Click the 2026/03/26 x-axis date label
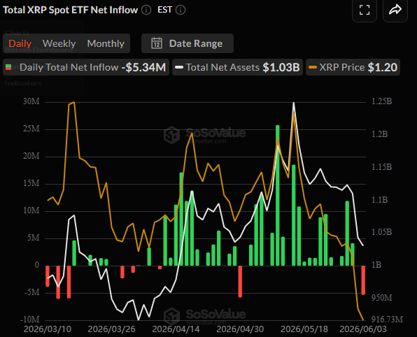The height and width of the screenshot is (337, 417). tap(112, 329)
